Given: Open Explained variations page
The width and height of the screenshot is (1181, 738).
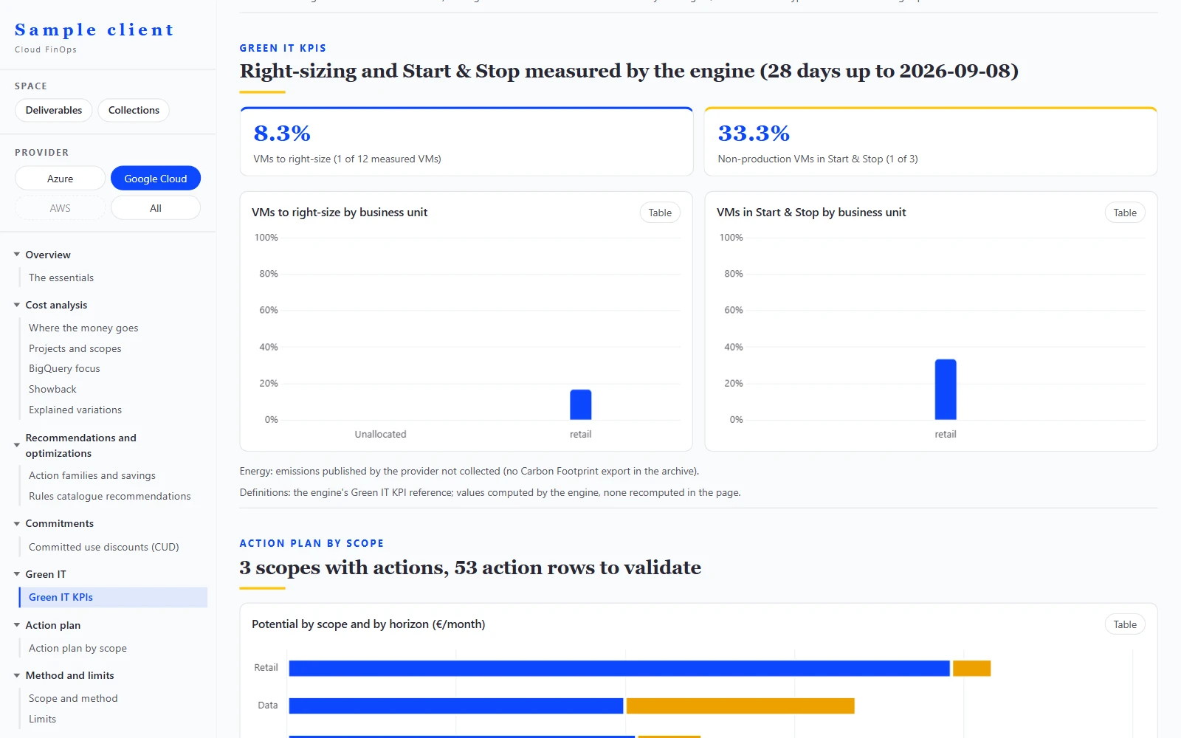Looking at the screenshot, I should point(75,410).
